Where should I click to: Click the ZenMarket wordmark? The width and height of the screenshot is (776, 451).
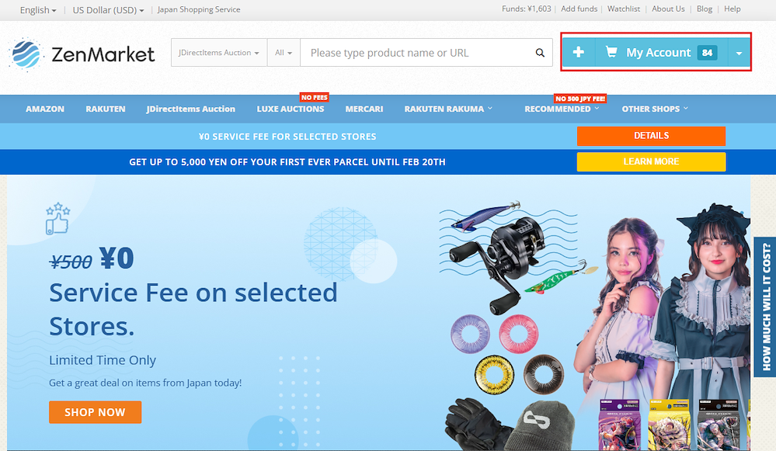(x=103, y=54)
